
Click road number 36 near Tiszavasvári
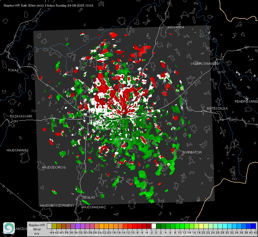coord(16,121)
